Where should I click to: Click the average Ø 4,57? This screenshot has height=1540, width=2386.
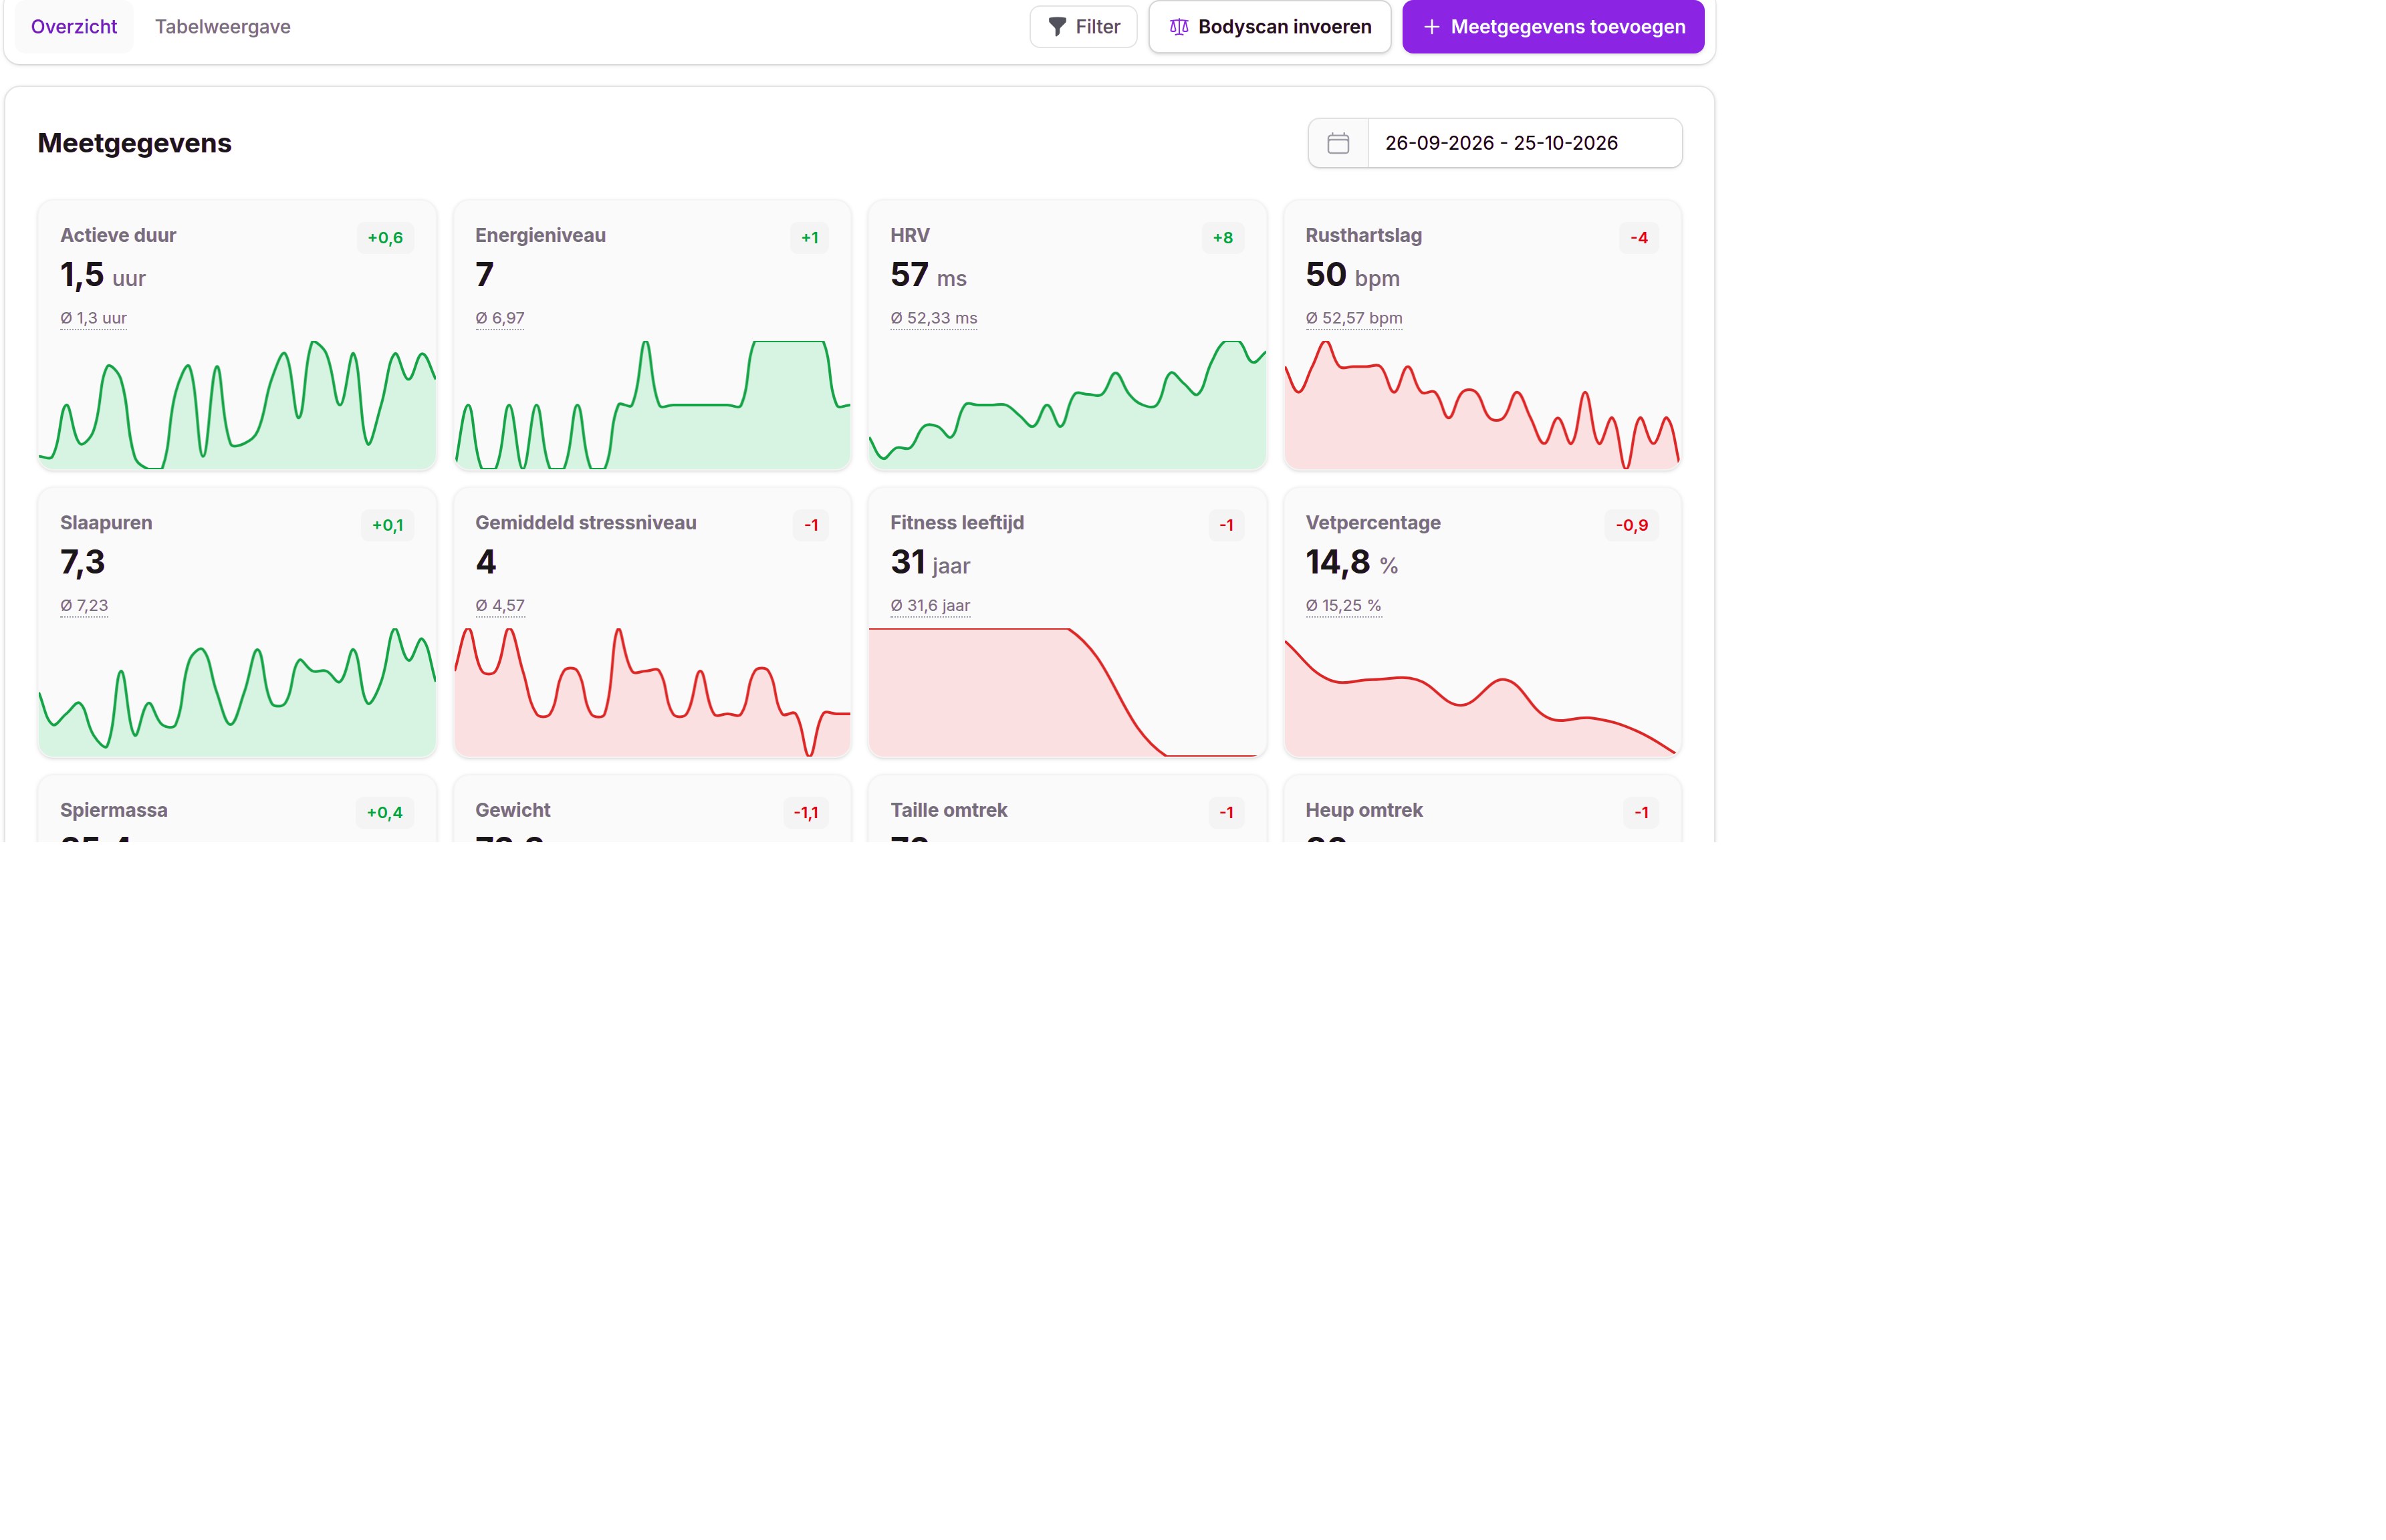pos(499,605)
